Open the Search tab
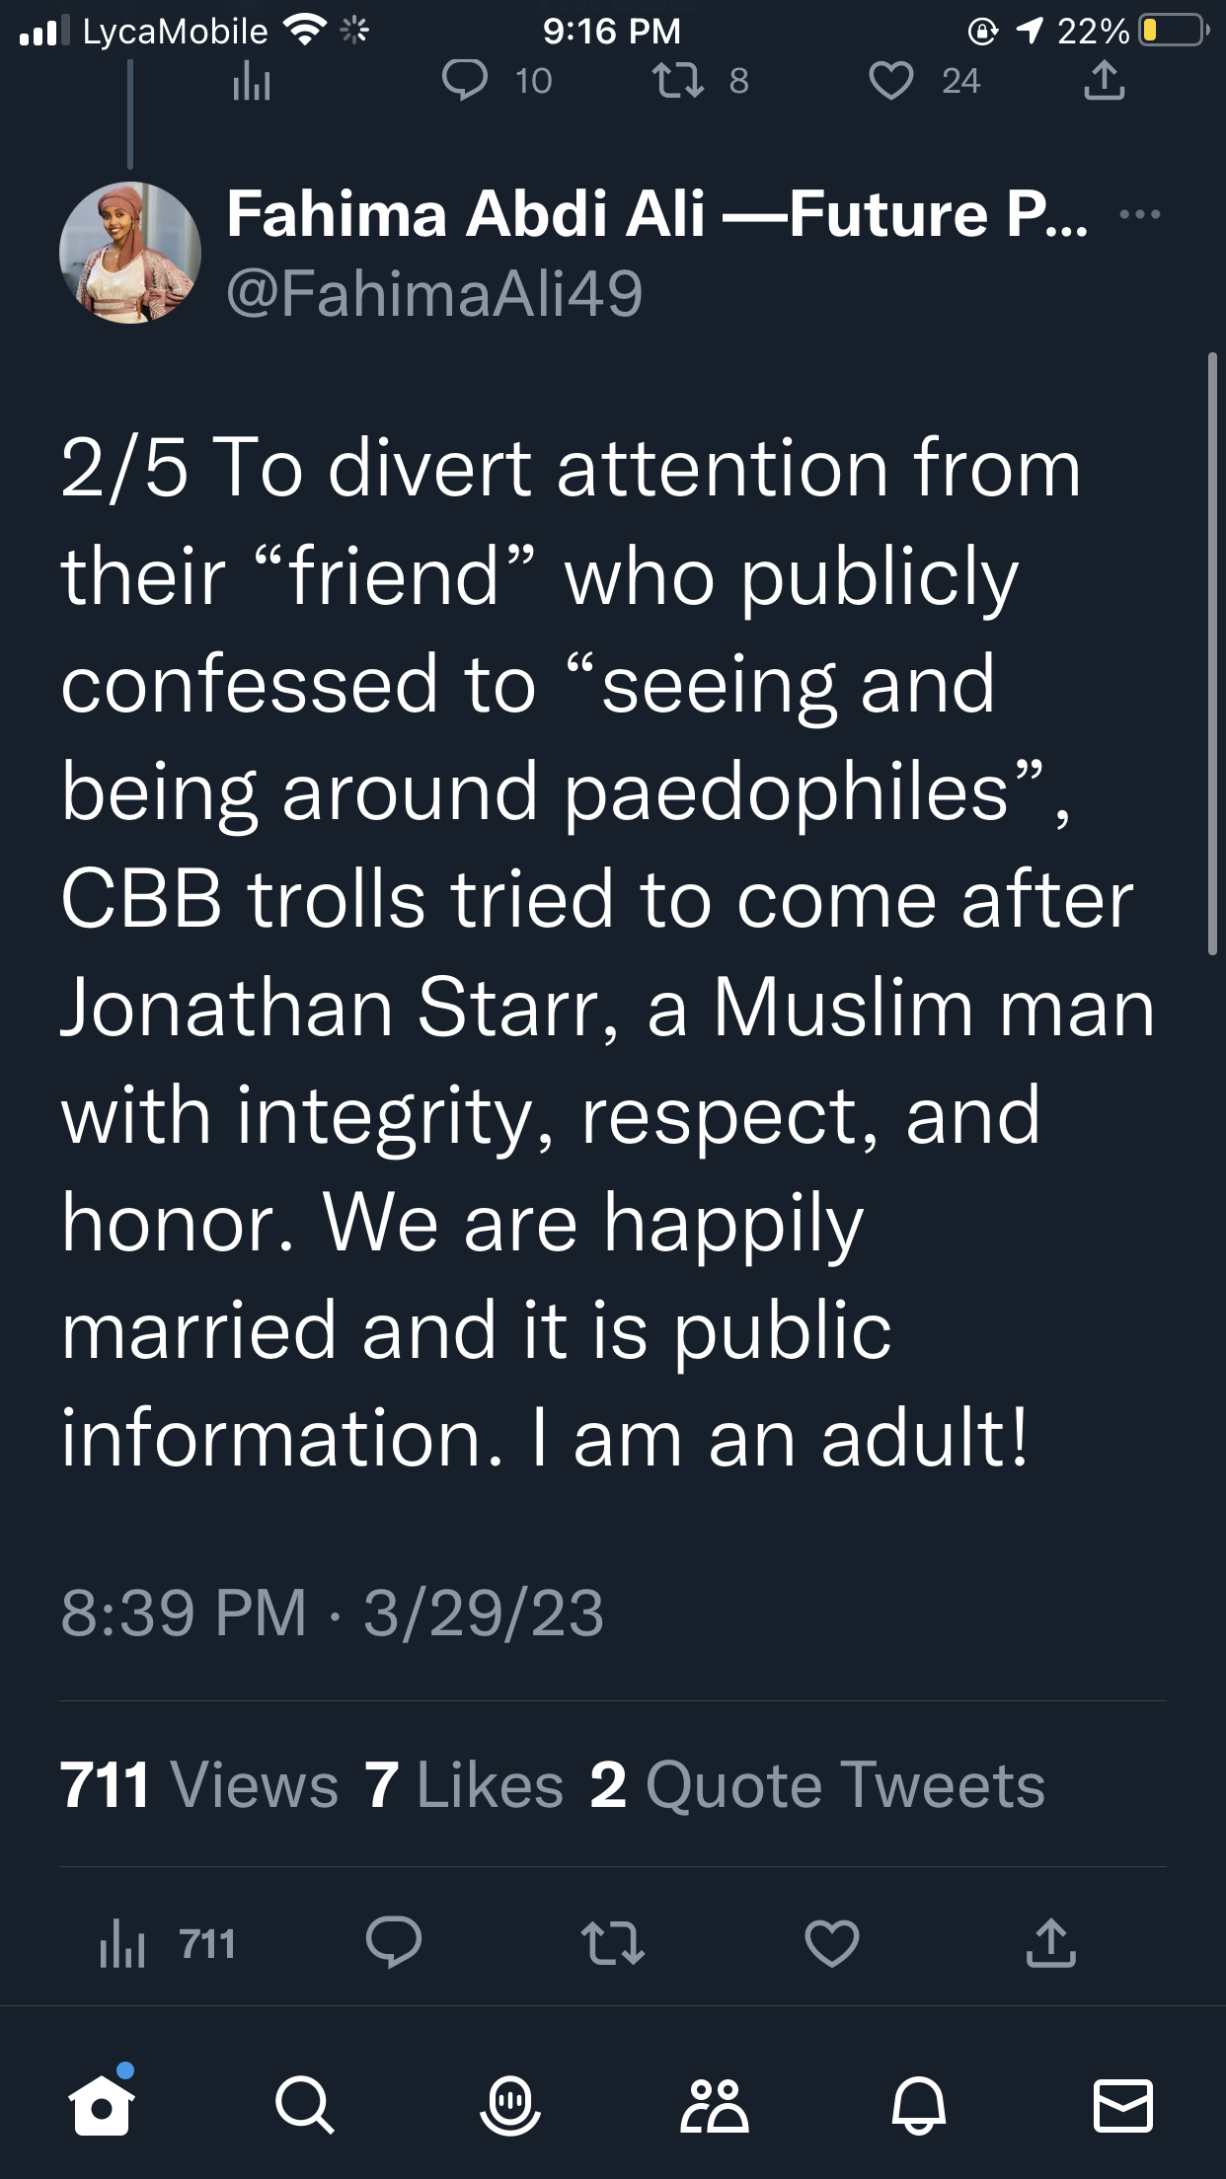The image size is (1226, 2179). click(x=304, y=2105)
